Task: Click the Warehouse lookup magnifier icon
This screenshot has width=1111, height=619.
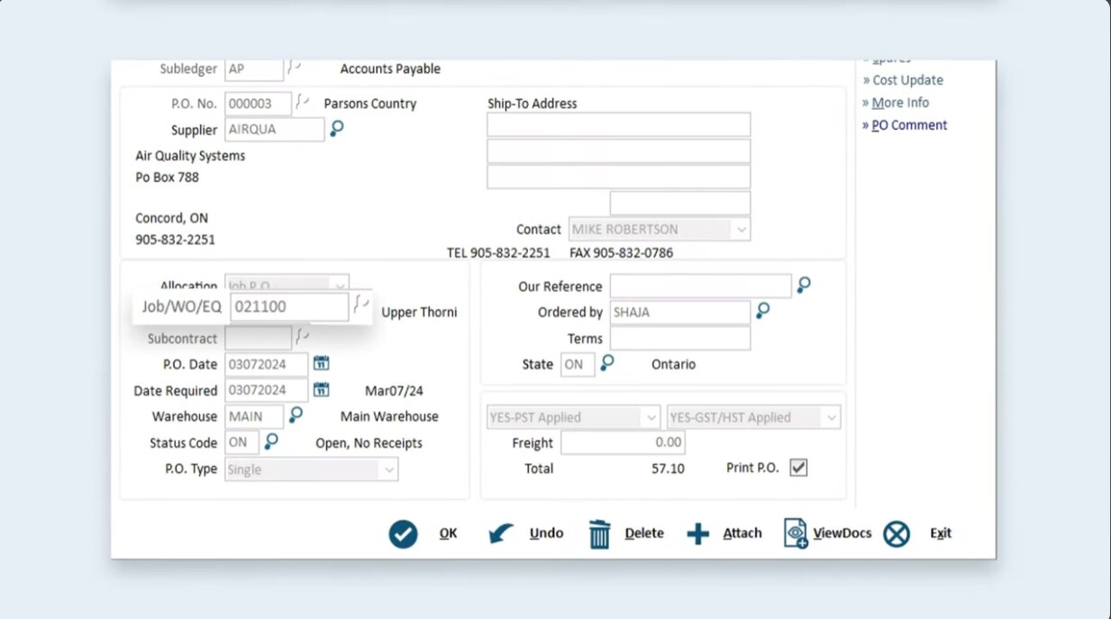Action: (x=296, y=415)
